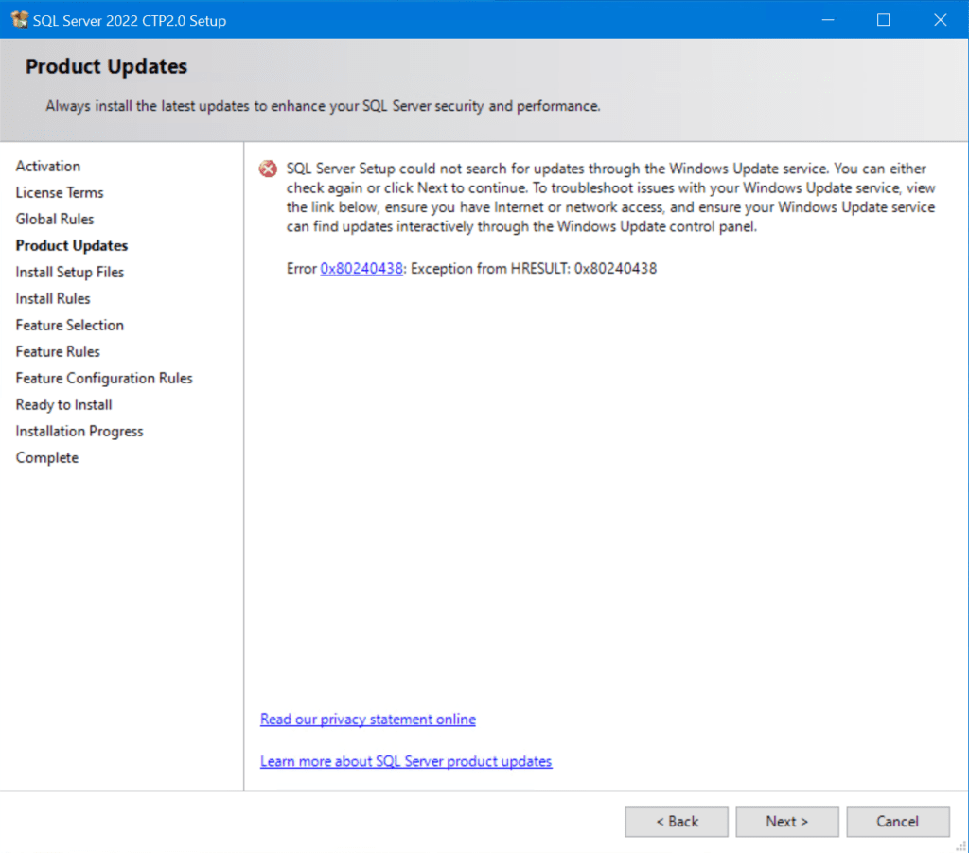The width and height of the screenshot is (969, 853).
Task: Select the Complete step at sidebar bottom
Action: (46, 457)
